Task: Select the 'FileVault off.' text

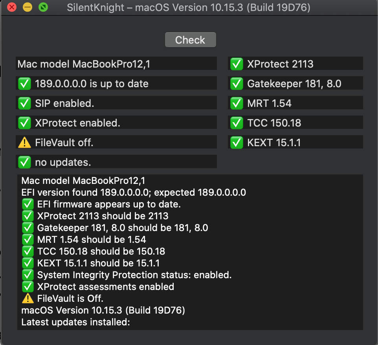Action: point(64,143)
